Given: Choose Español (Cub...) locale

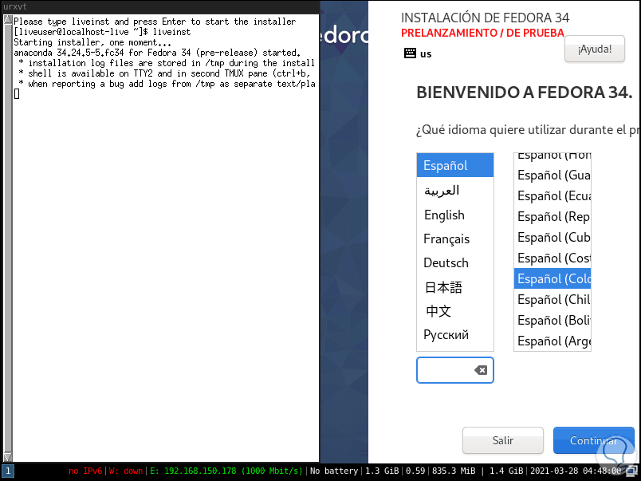Looking at the screenshot, I should click(553, 237).
